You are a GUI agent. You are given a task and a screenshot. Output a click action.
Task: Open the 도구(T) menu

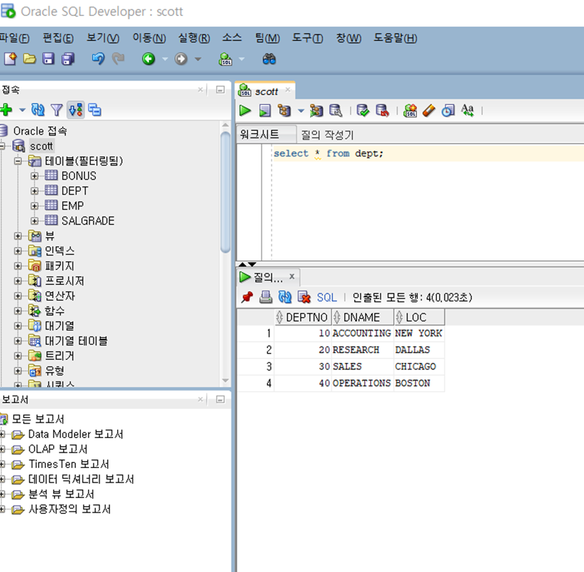(307, 38)
